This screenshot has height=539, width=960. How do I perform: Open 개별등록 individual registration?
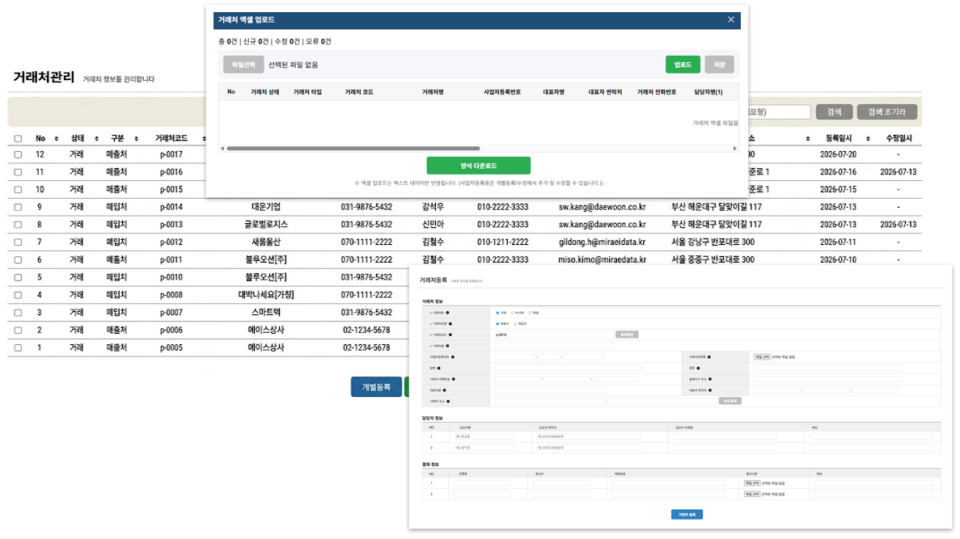click(376, 386)
